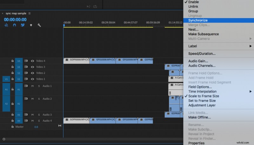
Task: Toggle V1 source patching button
Action: [6, 79]
